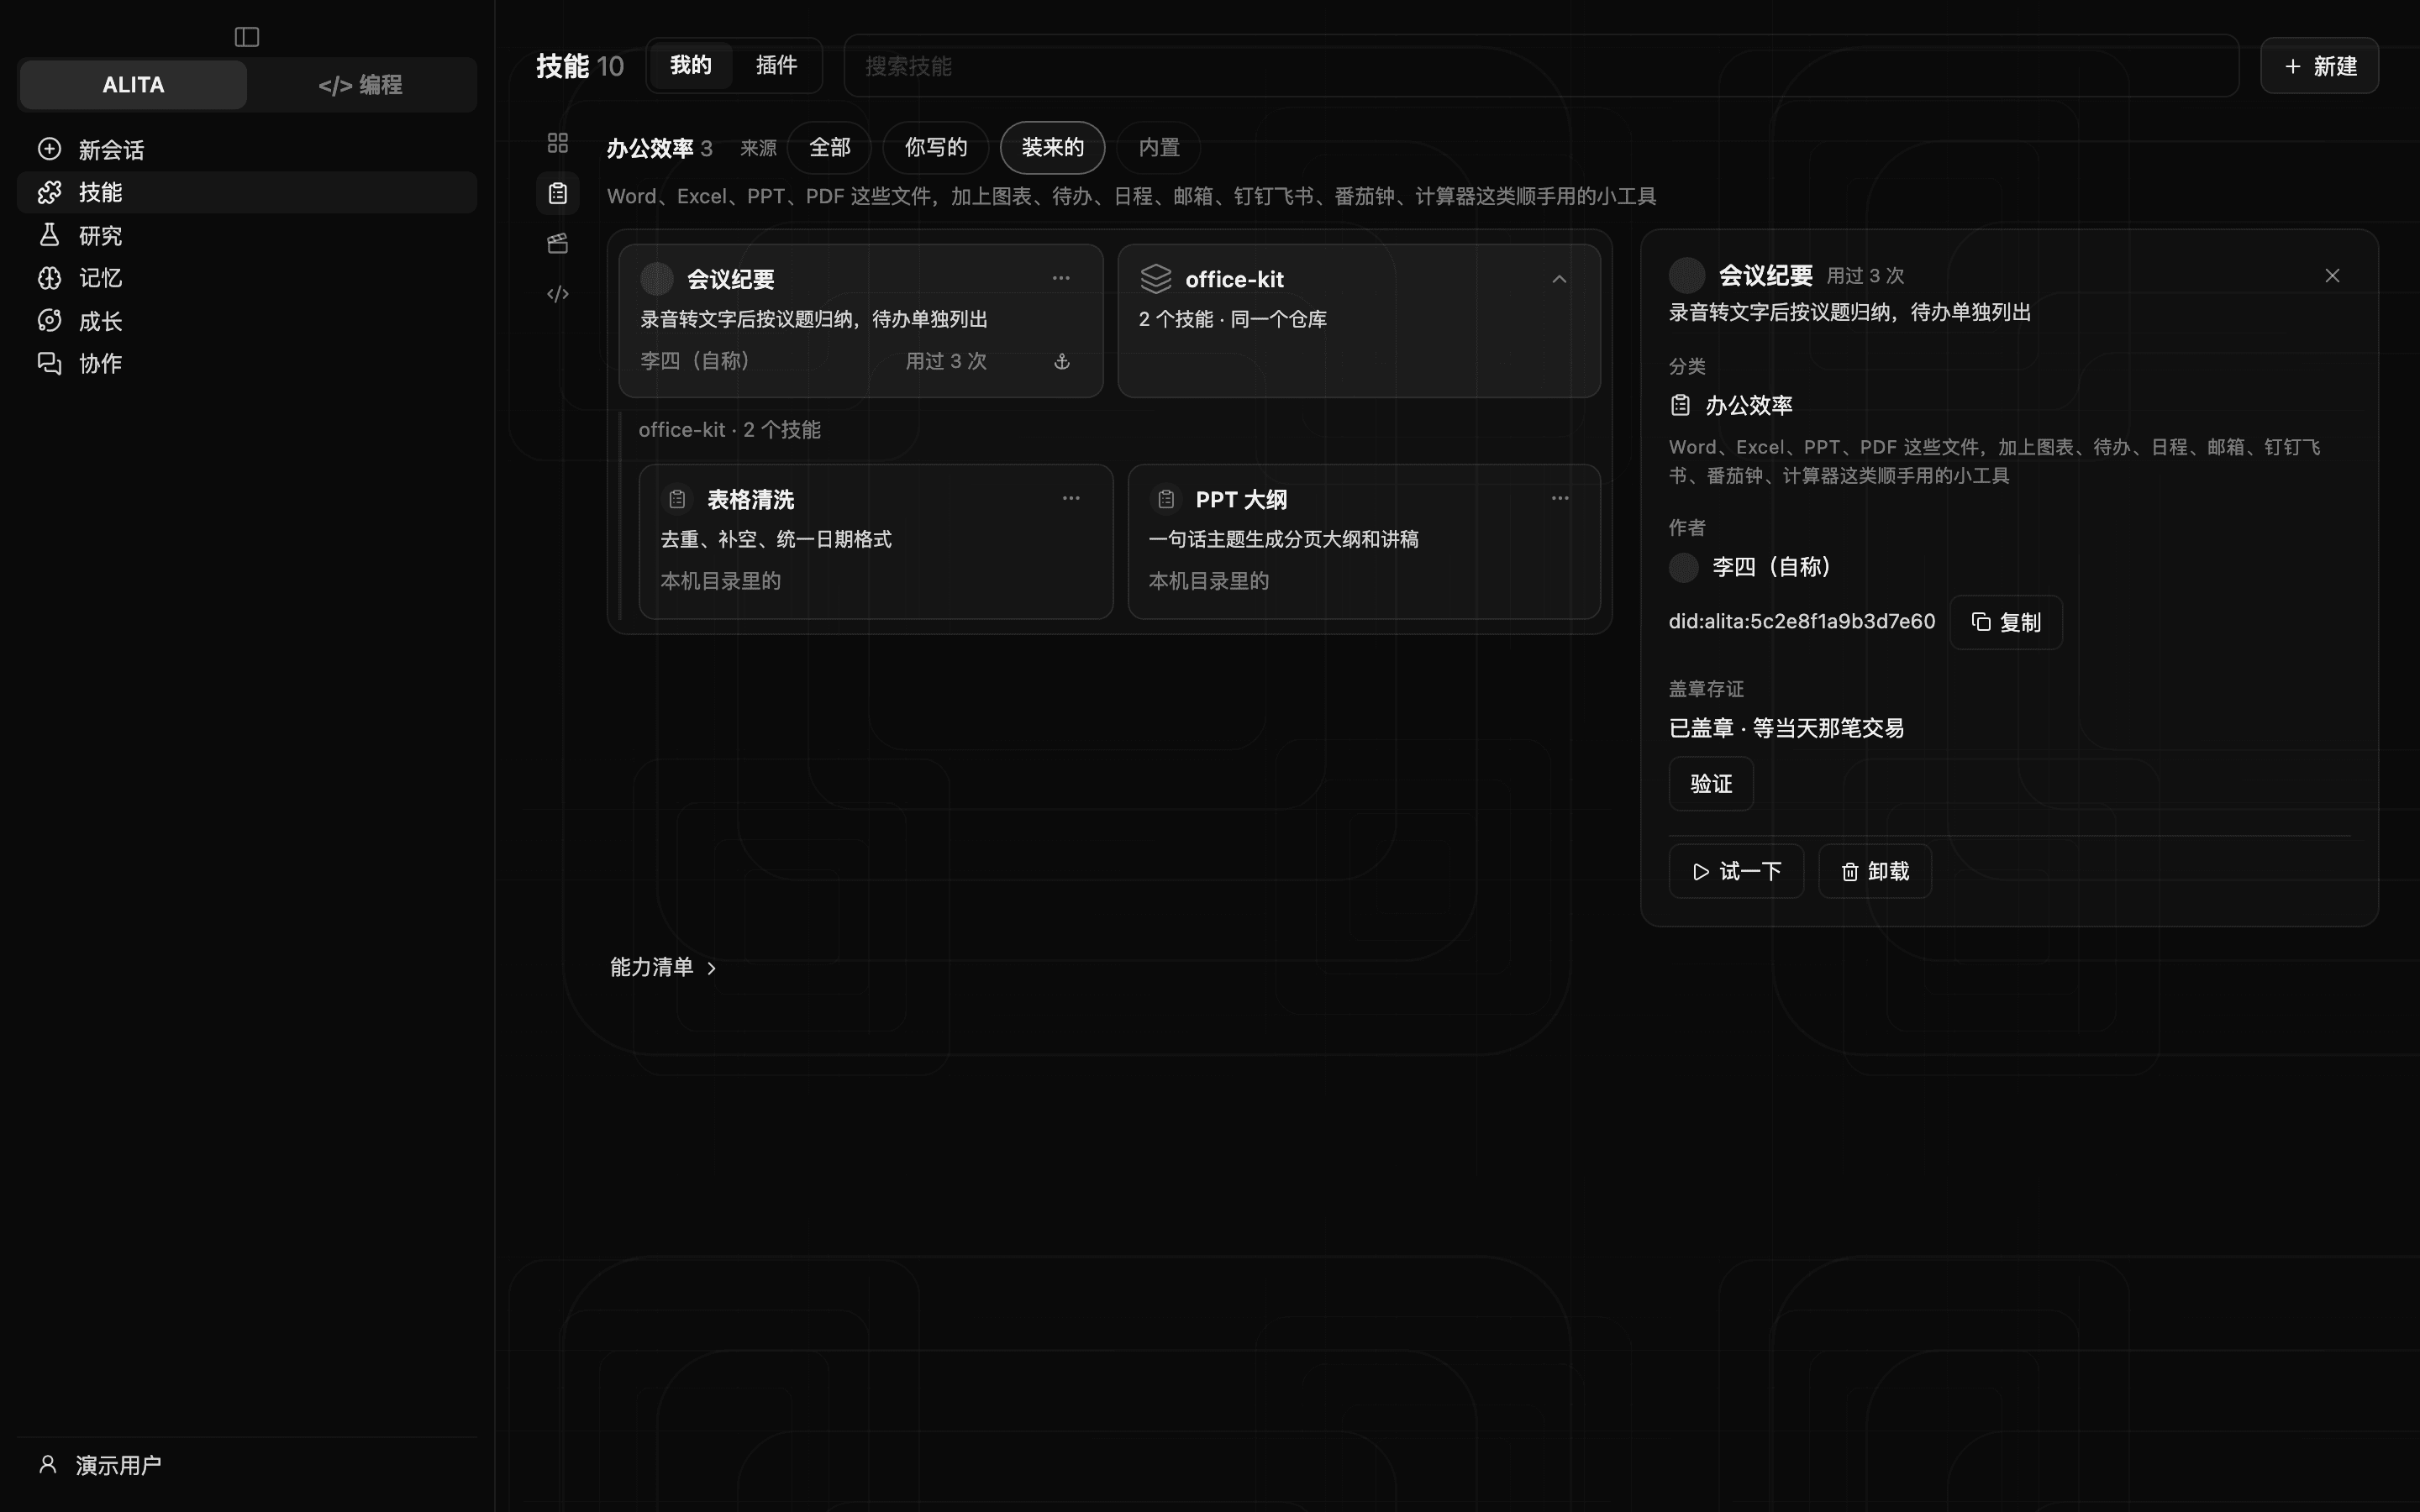Click 卸载 to uninstall the skill
Screen dimensions: 2420x1512
pos(1875,872)
